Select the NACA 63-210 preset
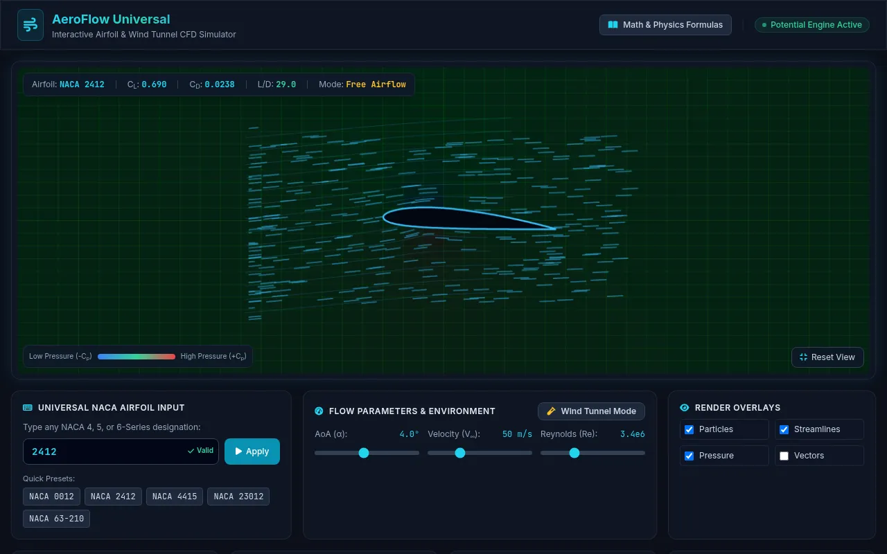This screenshot has width=887, height=554. pyautogui.click(x=56, y=519)
